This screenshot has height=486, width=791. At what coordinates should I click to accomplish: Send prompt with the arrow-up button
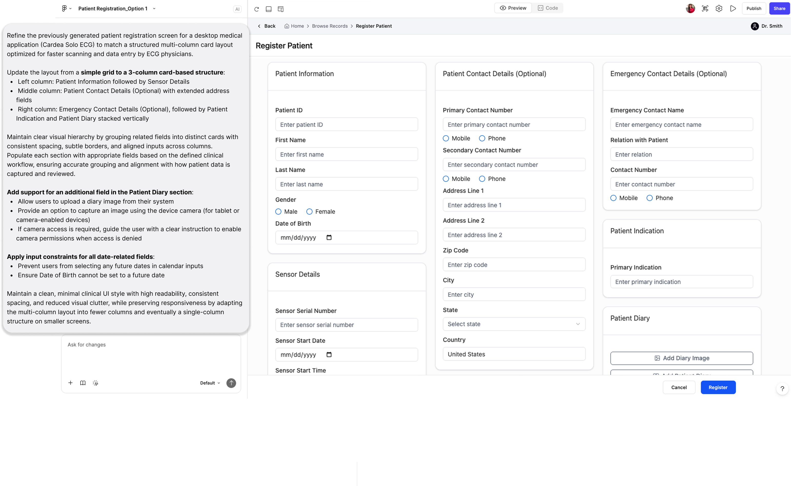(231, 383)
